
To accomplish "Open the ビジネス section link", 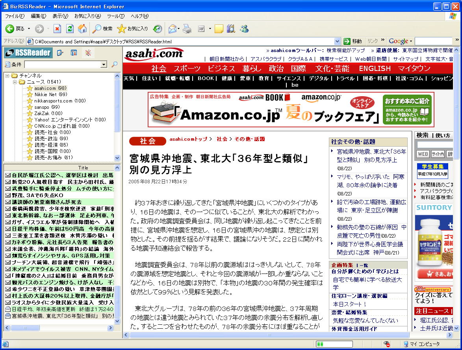I will (221, 69).
